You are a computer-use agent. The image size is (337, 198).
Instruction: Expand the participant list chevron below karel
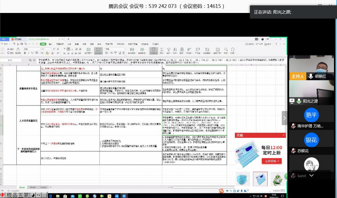311,176
